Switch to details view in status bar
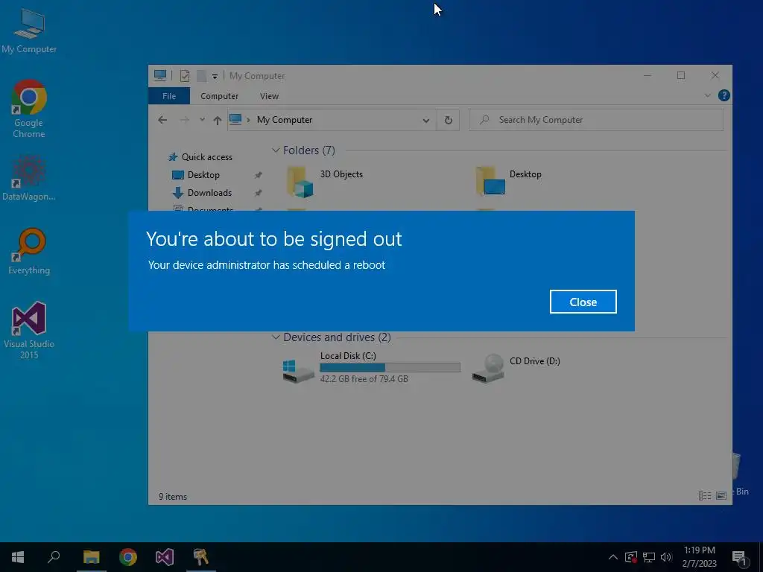This screenshot has height=572, width=763. click(x=705, y=495)
